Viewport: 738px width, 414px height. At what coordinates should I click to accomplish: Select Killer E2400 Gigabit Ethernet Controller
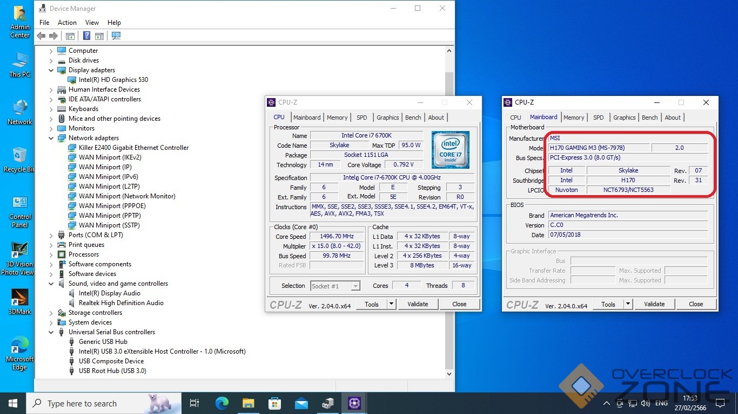133,148
